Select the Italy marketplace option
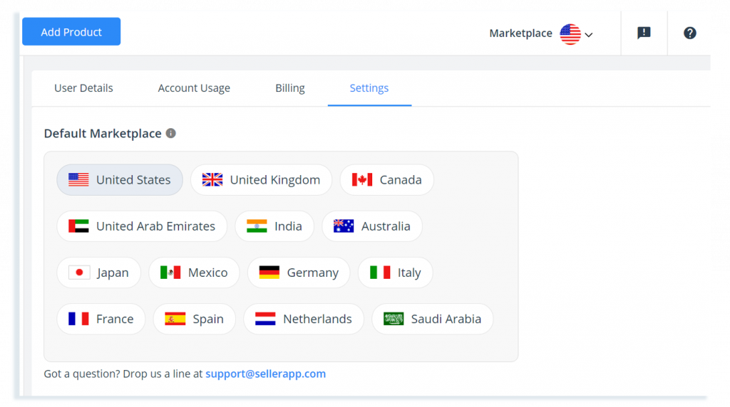The image size is (730, 407). click(x=395, y=273)
